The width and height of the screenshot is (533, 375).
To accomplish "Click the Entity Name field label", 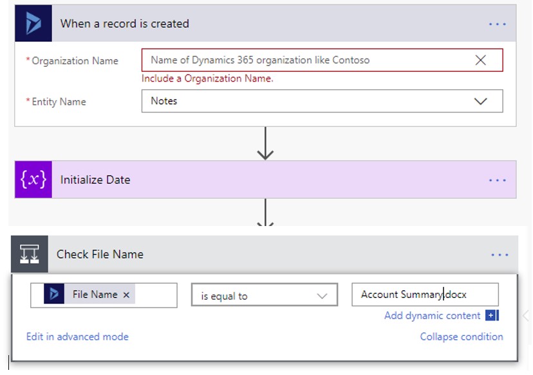I will tap(59, 101).
